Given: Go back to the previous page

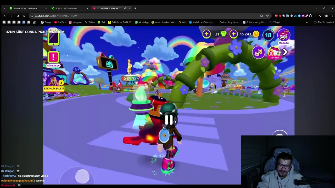Looking at the screenshot, I should click(x=5, y=16).
